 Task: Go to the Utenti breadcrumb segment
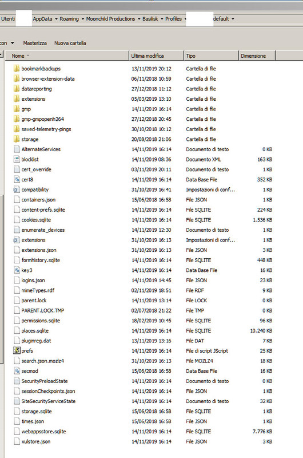click(7, 19)
